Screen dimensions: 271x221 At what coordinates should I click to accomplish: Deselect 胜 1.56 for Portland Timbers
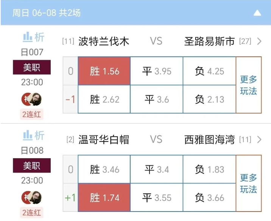pos(104,71)
